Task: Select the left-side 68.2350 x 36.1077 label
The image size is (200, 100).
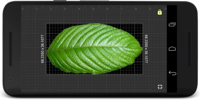Action: [x=42, y=49]
